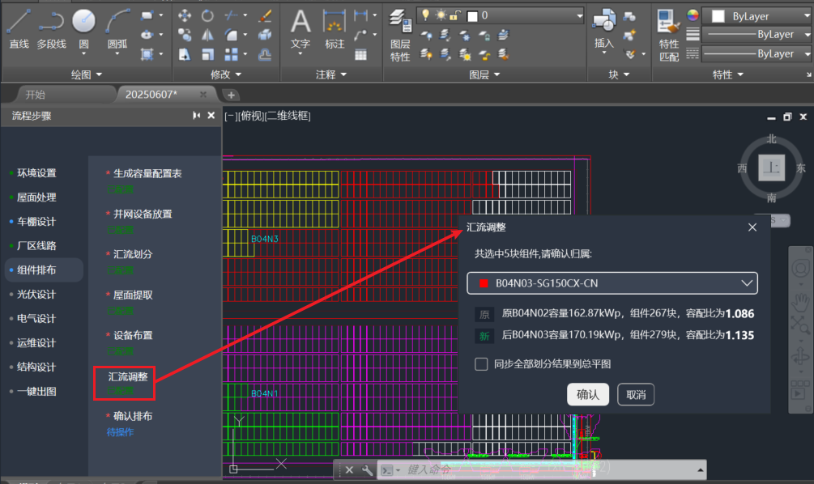
Task: Open the B04N03-SG150CX-CN dropdown
Action: (x=612, y=283)
